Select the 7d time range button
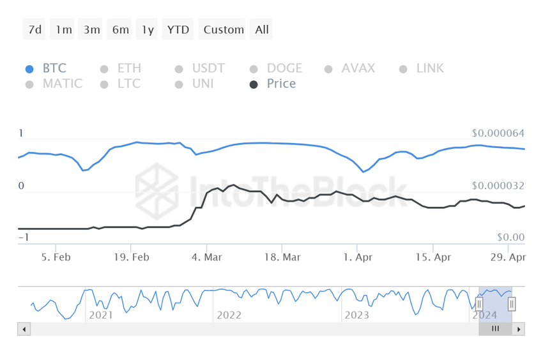 (34, 29)
